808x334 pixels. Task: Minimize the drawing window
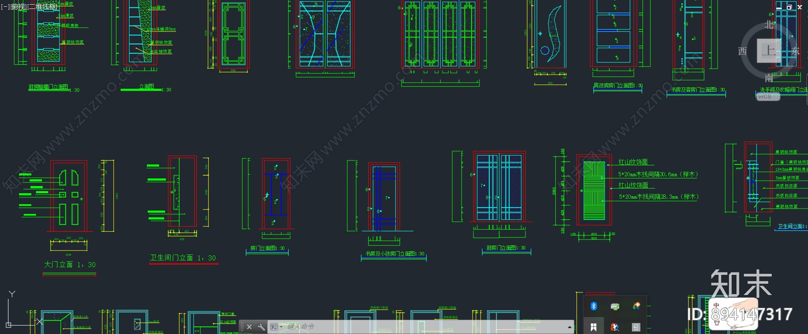pyautogui.click(x=779, y=7)
